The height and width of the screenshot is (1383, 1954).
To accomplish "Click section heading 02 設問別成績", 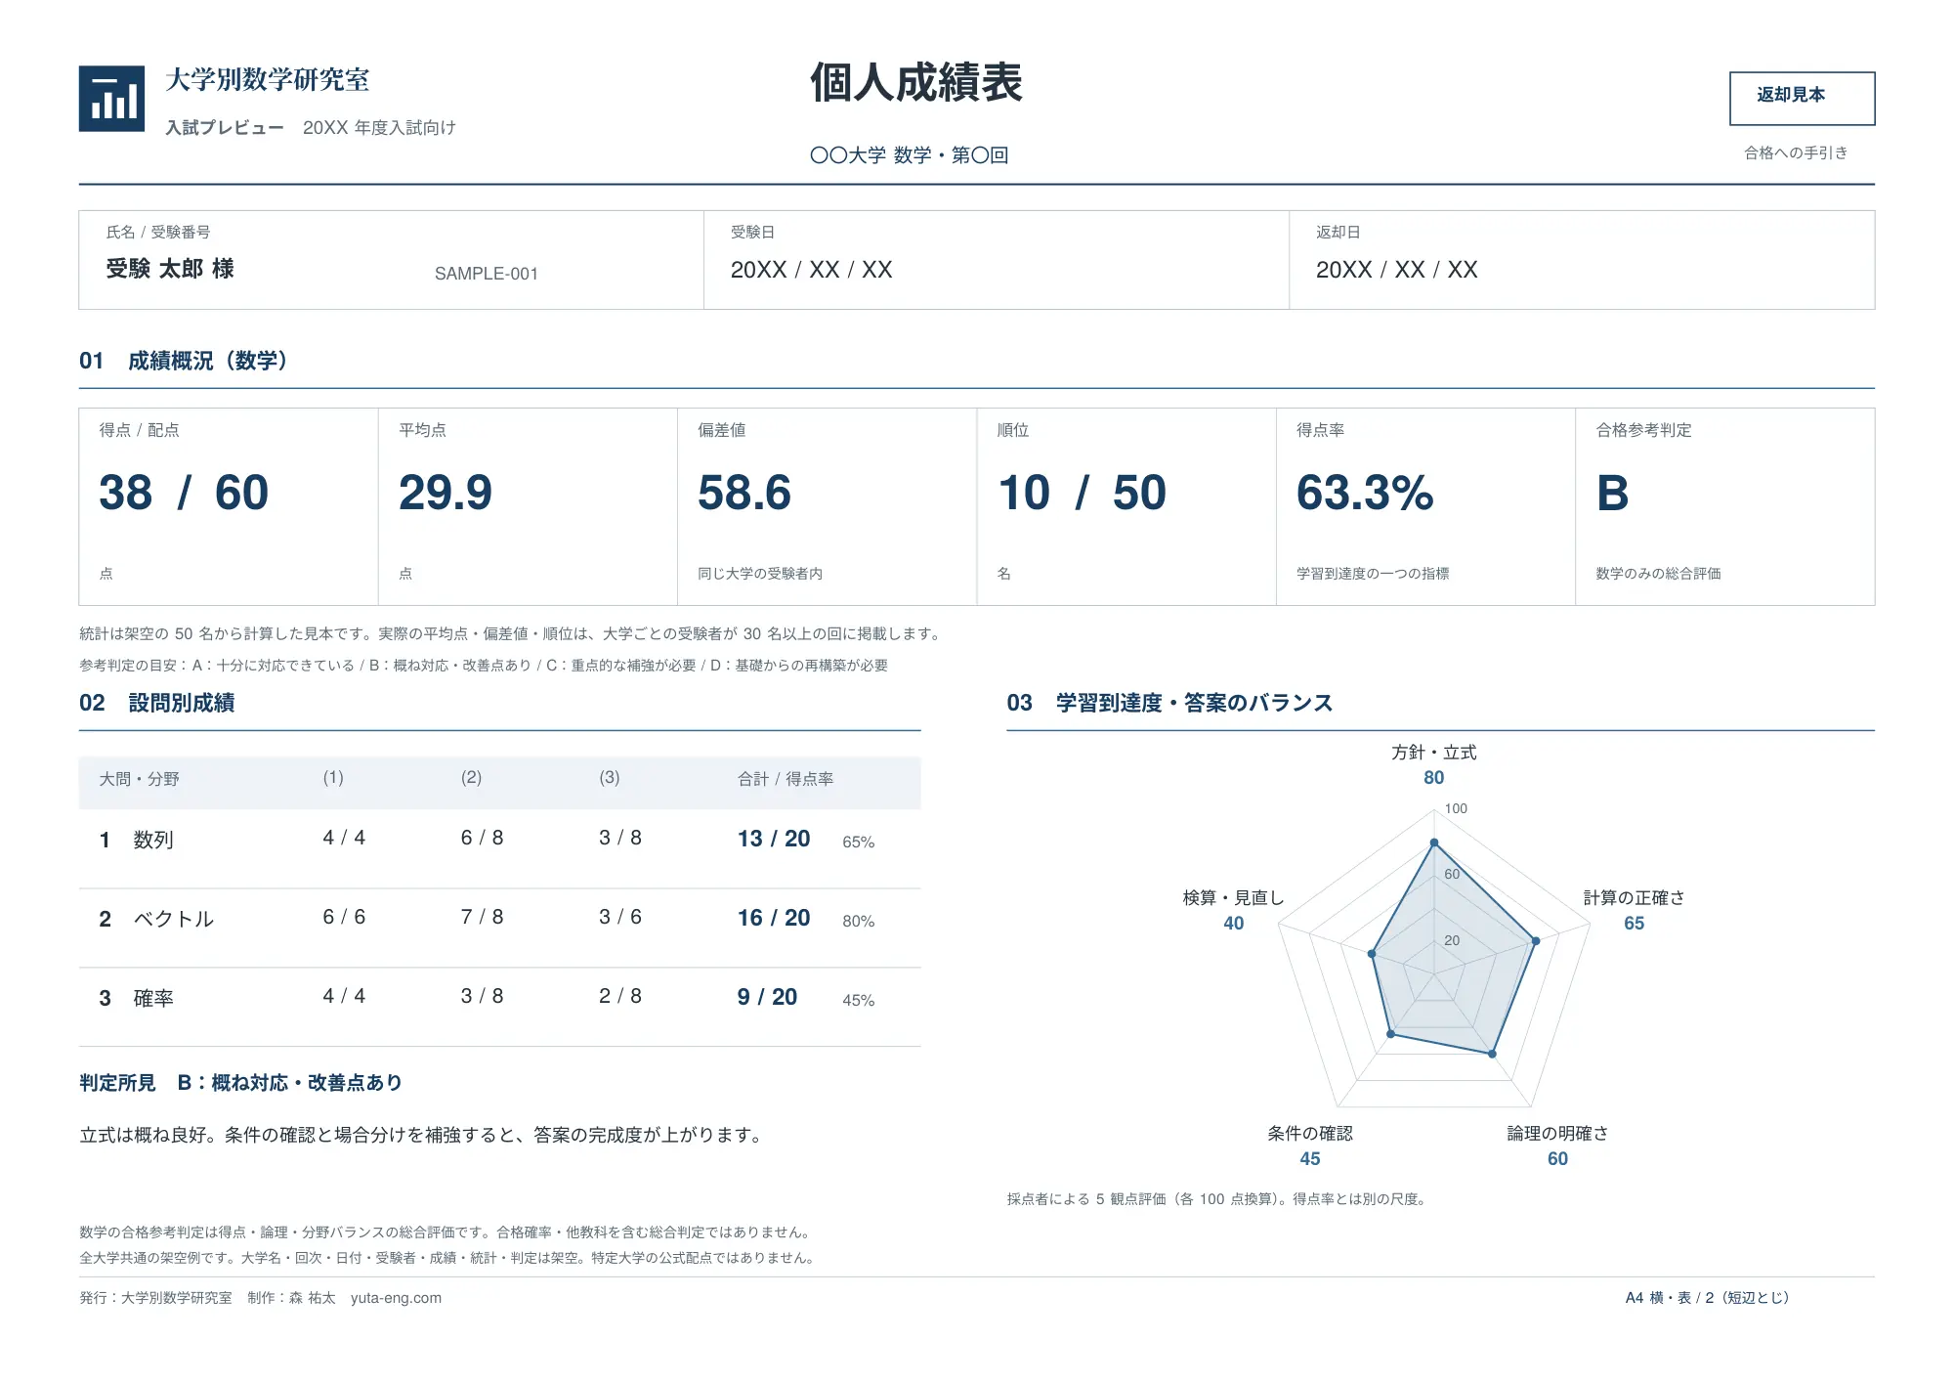I will (x=156, y=703).
